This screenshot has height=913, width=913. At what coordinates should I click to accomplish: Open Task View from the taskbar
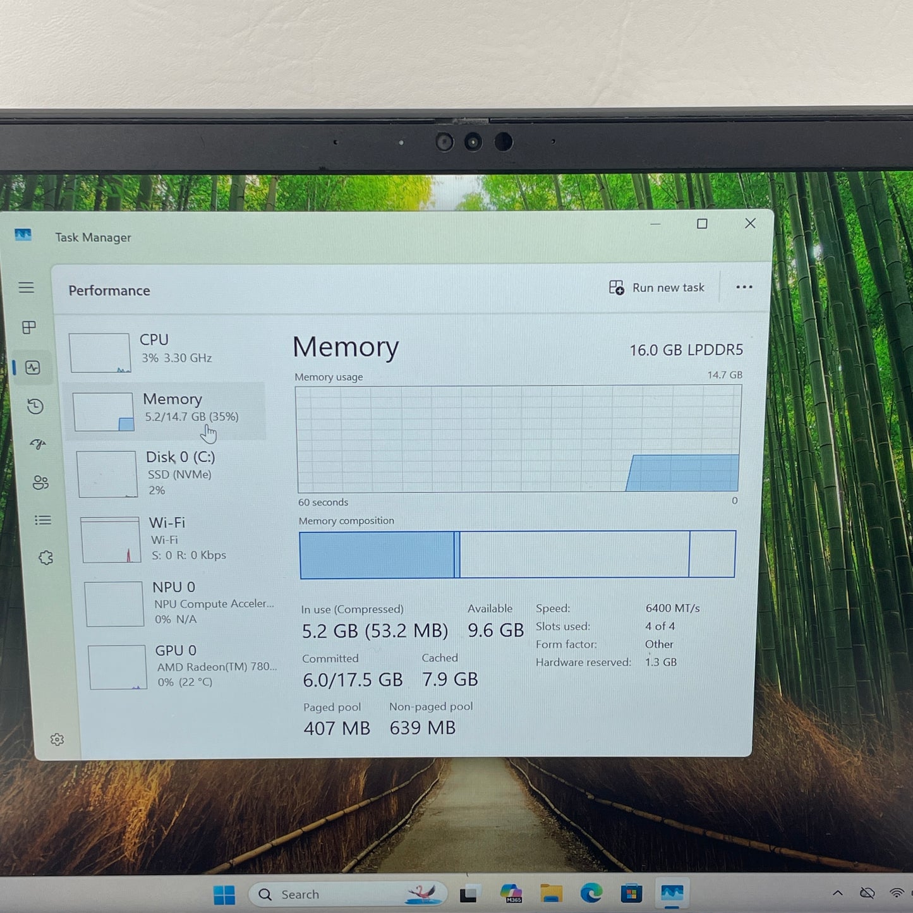coord(468,895)
